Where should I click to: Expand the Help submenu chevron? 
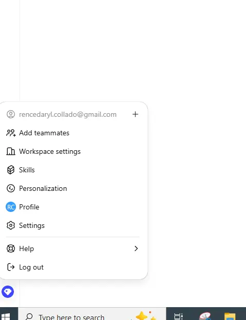click(x=136, y=248)
